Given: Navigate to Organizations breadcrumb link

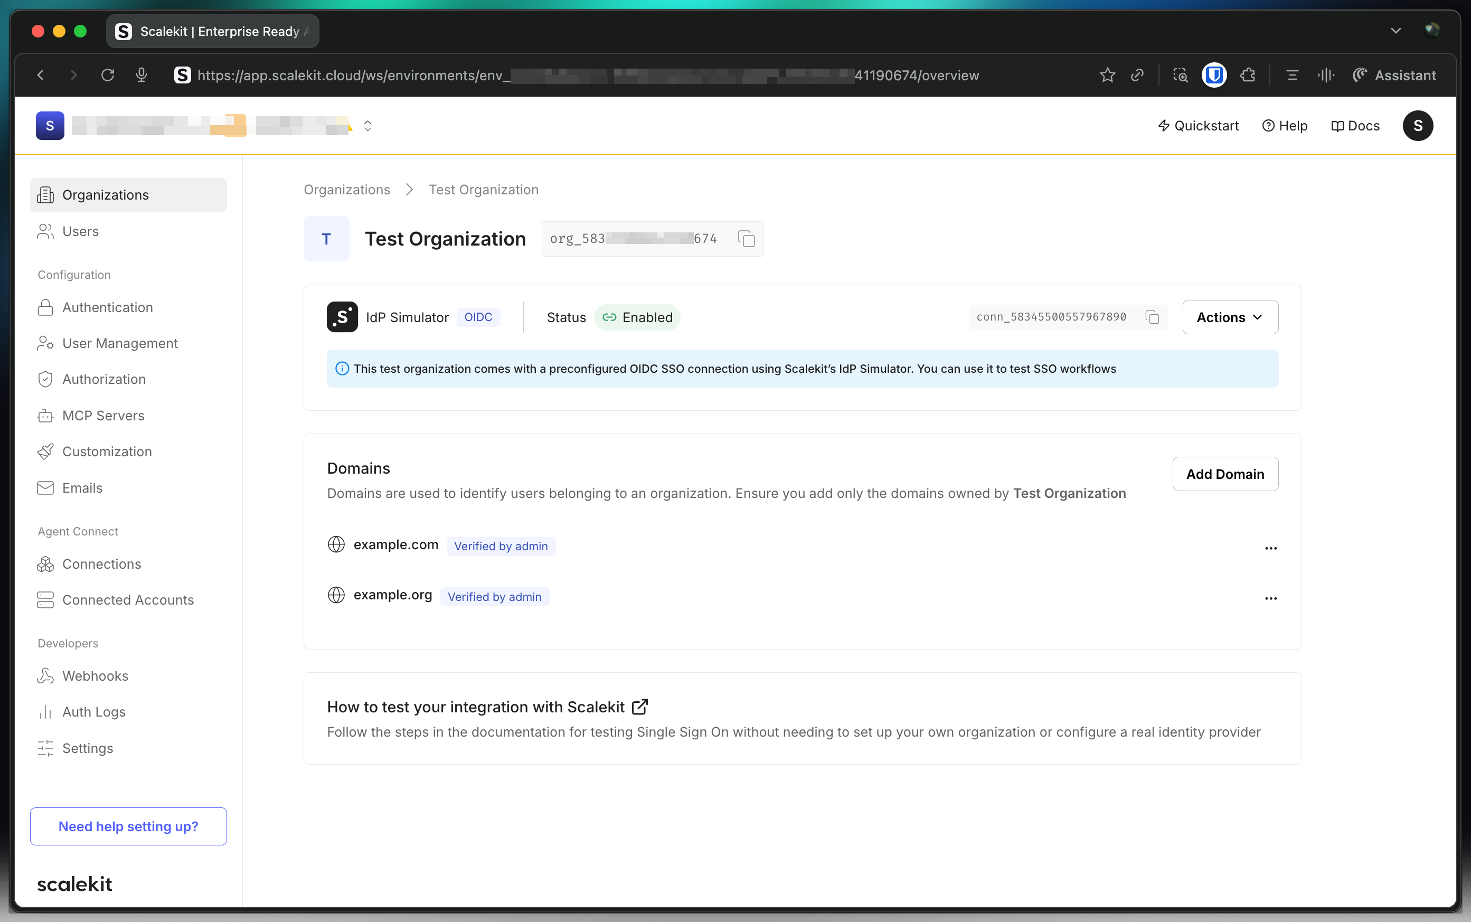Looking at the screenshot, I should point(347,190).
